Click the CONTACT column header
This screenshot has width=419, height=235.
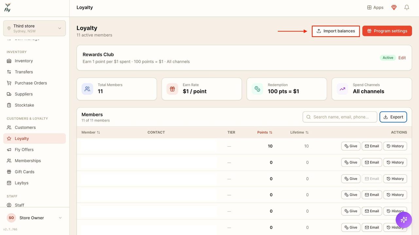pyautogui.click(x=156, y=132)
